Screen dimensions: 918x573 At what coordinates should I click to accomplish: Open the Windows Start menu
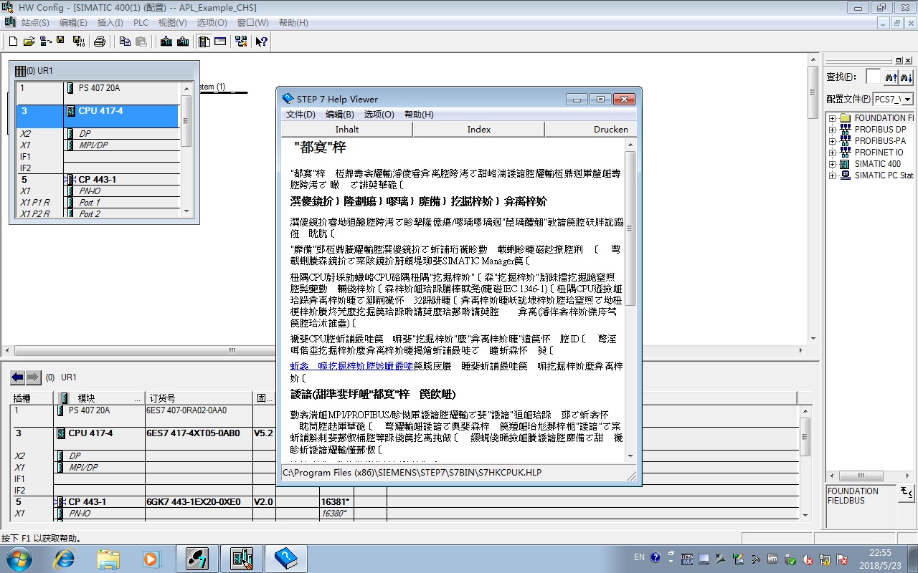click(x=19, y=557)
